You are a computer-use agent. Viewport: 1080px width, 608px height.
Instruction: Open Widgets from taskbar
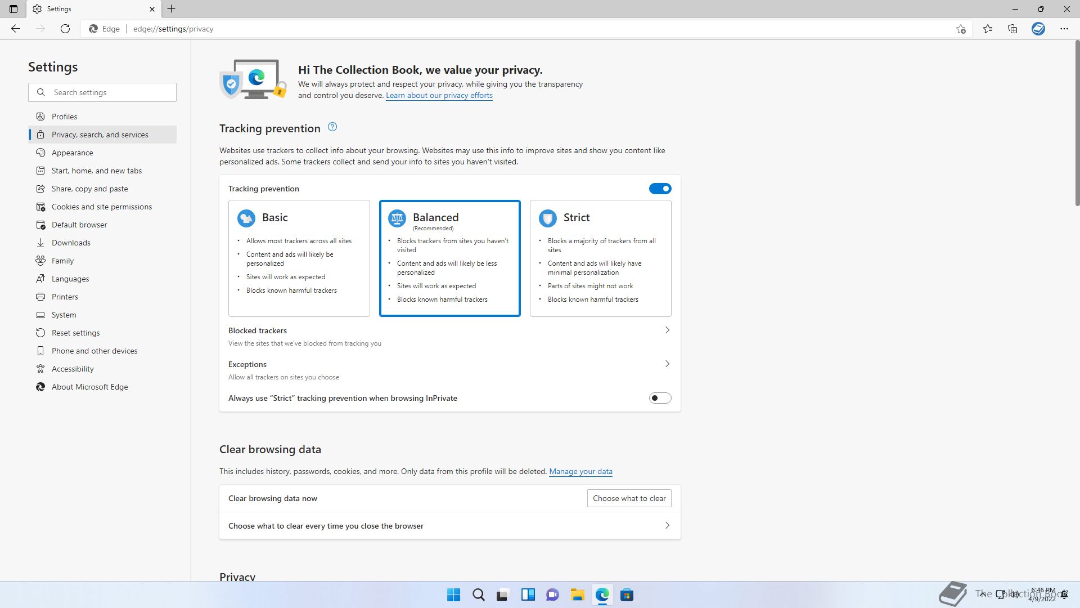coord(528,595)
